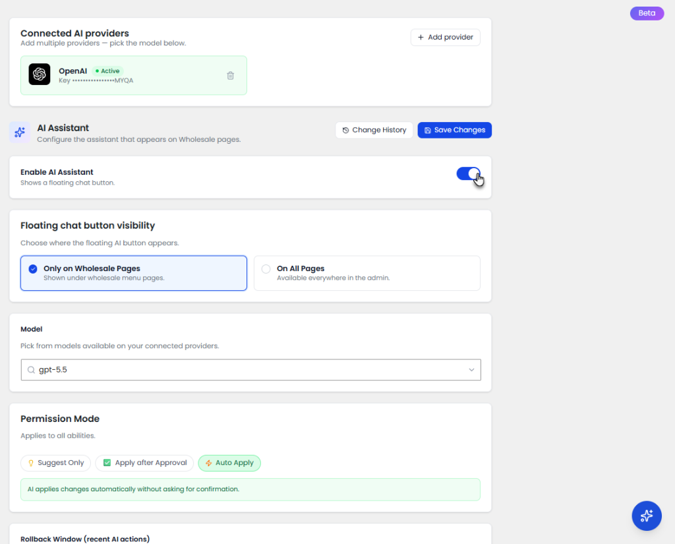Click the OpenAI provider card
Screen dimensions: 675x544
(133, 75)
